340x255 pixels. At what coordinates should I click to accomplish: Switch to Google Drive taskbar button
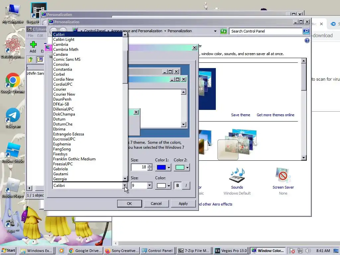85,251
